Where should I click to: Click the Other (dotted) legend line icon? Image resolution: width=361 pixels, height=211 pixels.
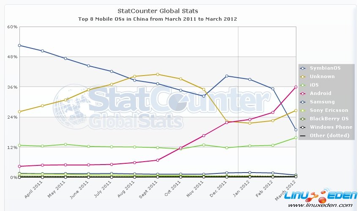302,135
